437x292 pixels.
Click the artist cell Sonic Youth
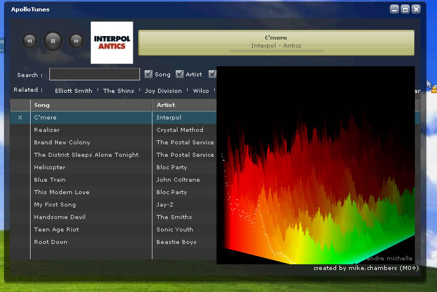pyautogui.click(x=175, y=230)
